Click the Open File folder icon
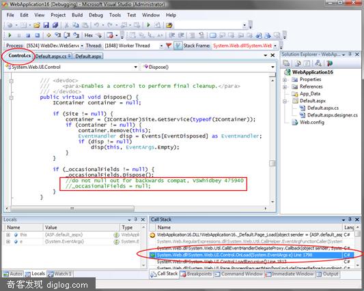This screenshot has width=364, height=291. pos(37,25)
